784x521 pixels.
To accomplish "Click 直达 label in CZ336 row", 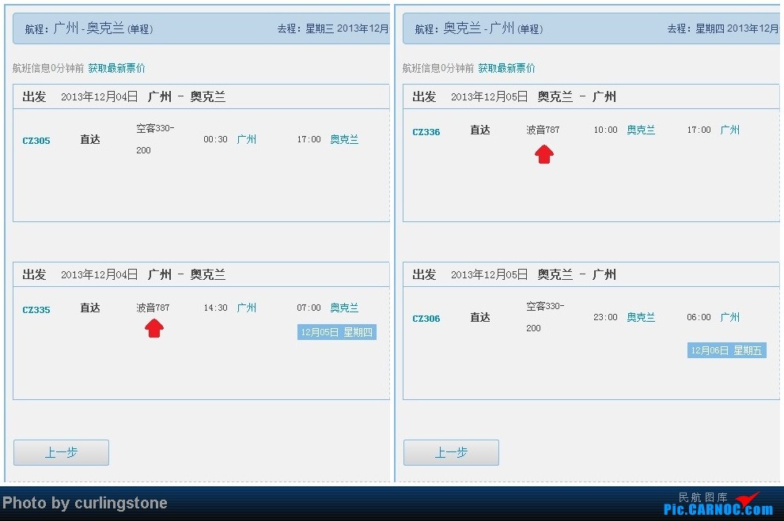I will pyautogui.click(x=480, y=130).
